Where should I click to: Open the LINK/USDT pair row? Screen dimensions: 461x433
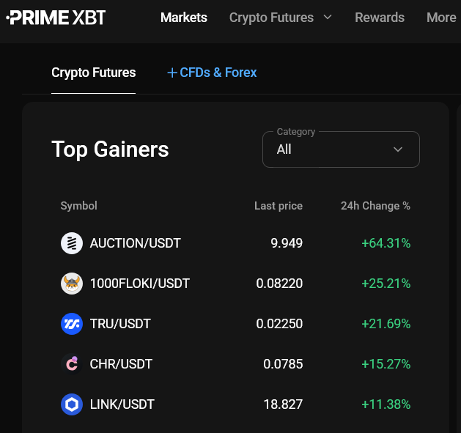click(235, 404)
